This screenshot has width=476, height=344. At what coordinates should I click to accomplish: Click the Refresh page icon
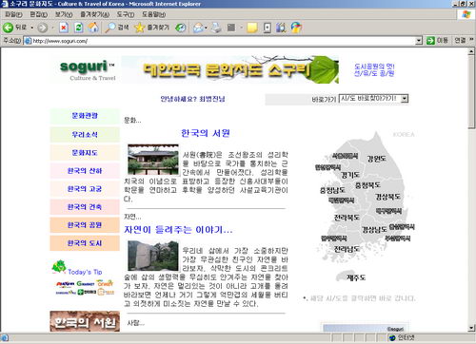pos(78,28)
